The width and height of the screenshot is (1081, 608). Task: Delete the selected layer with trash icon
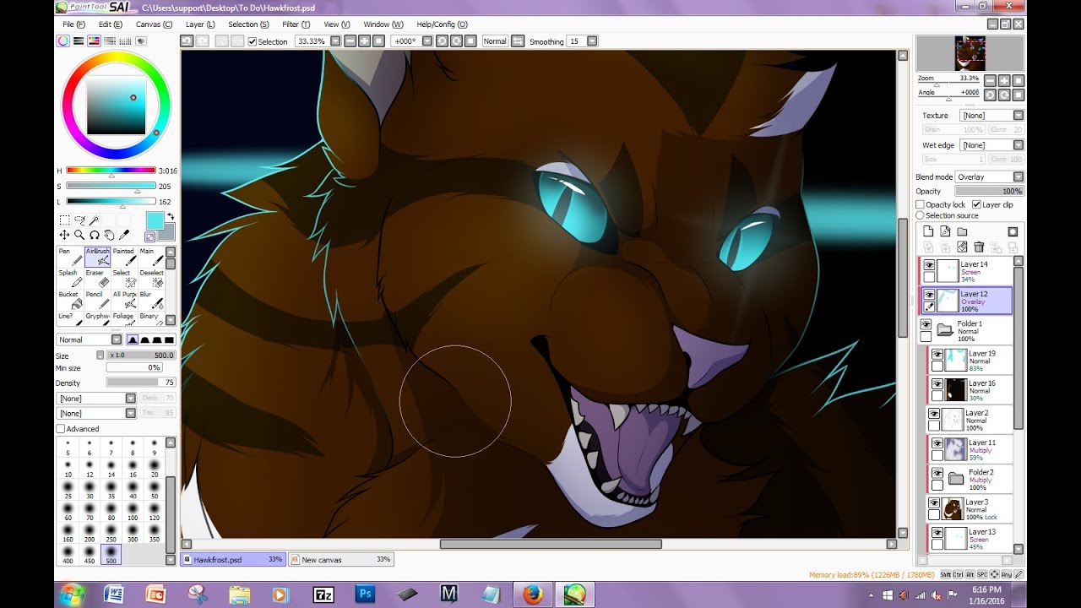coord(979,247)
